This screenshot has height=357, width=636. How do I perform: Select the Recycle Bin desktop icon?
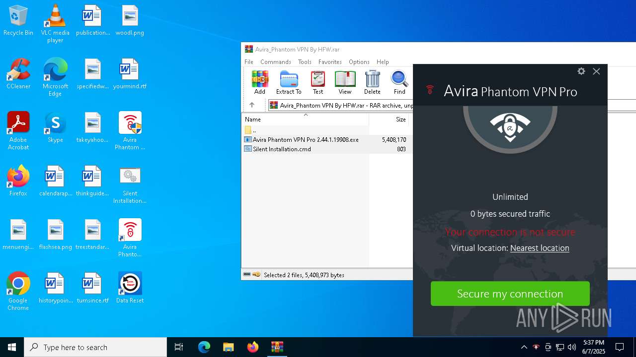(x=18, y=21)
